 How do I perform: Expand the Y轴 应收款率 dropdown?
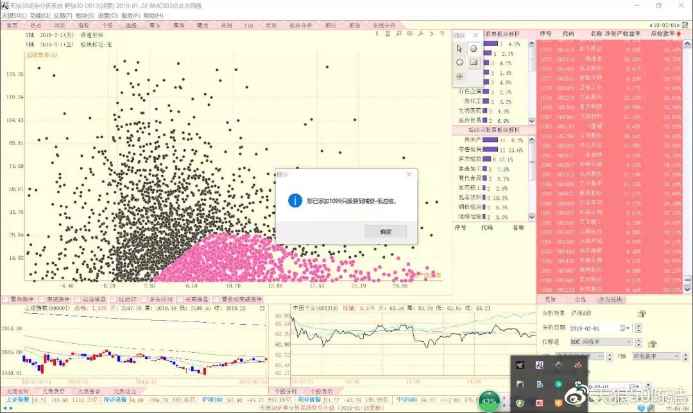coord(675,356)
